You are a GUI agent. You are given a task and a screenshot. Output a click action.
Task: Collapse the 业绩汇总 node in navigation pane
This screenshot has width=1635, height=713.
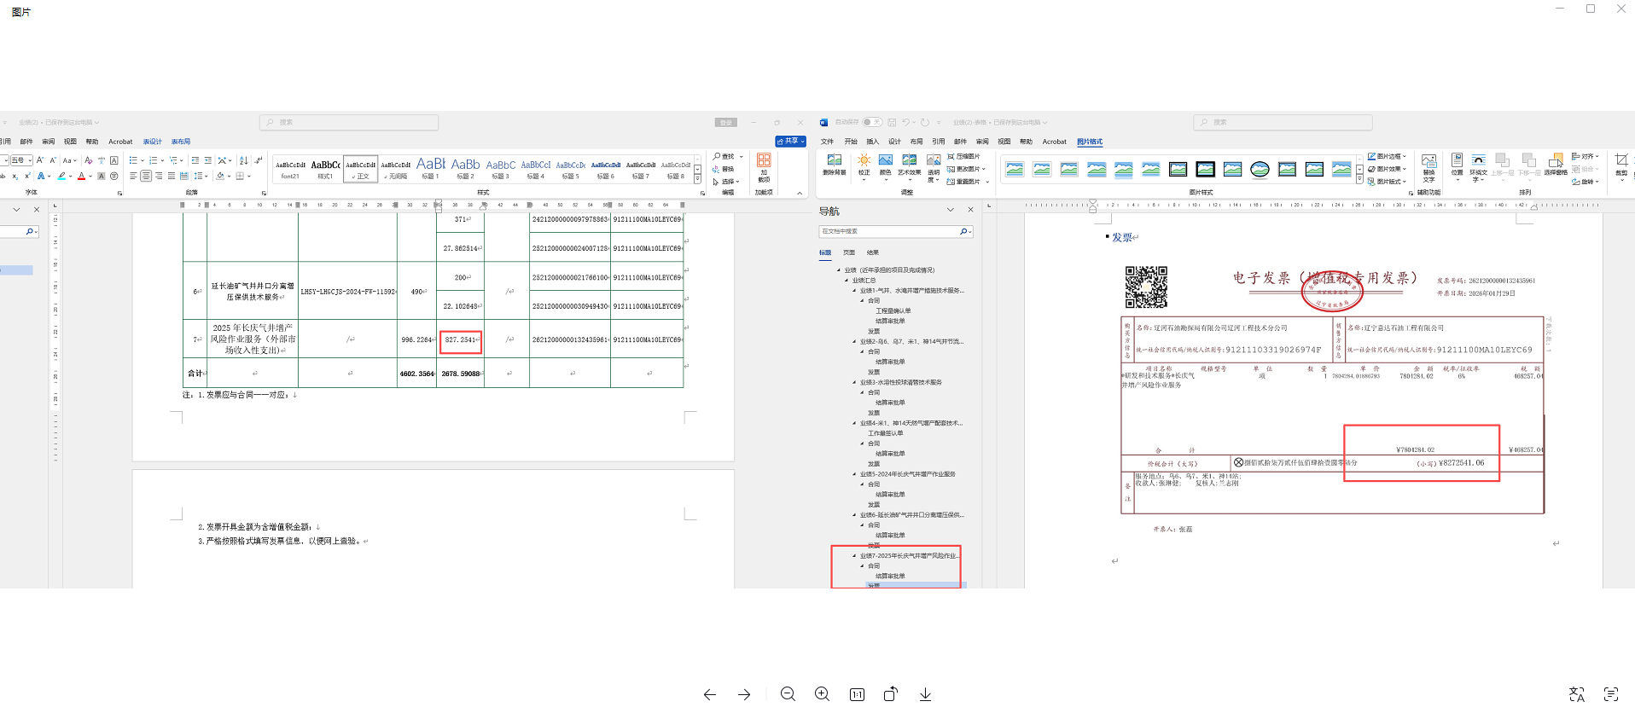click(x=846, y=281)
